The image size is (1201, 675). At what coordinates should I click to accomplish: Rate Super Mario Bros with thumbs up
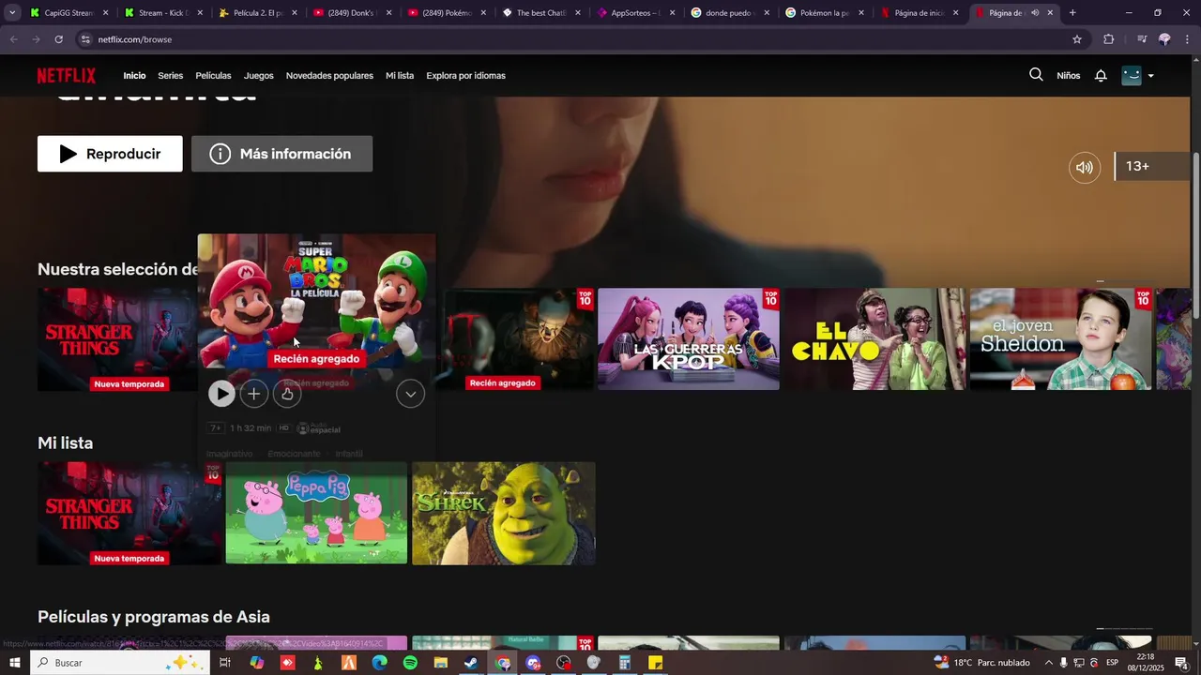[287, 394]
